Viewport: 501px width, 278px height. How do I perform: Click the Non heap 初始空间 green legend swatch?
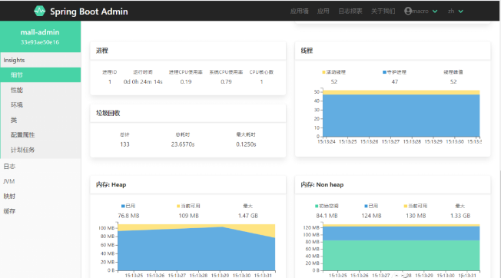click(317, 206)
